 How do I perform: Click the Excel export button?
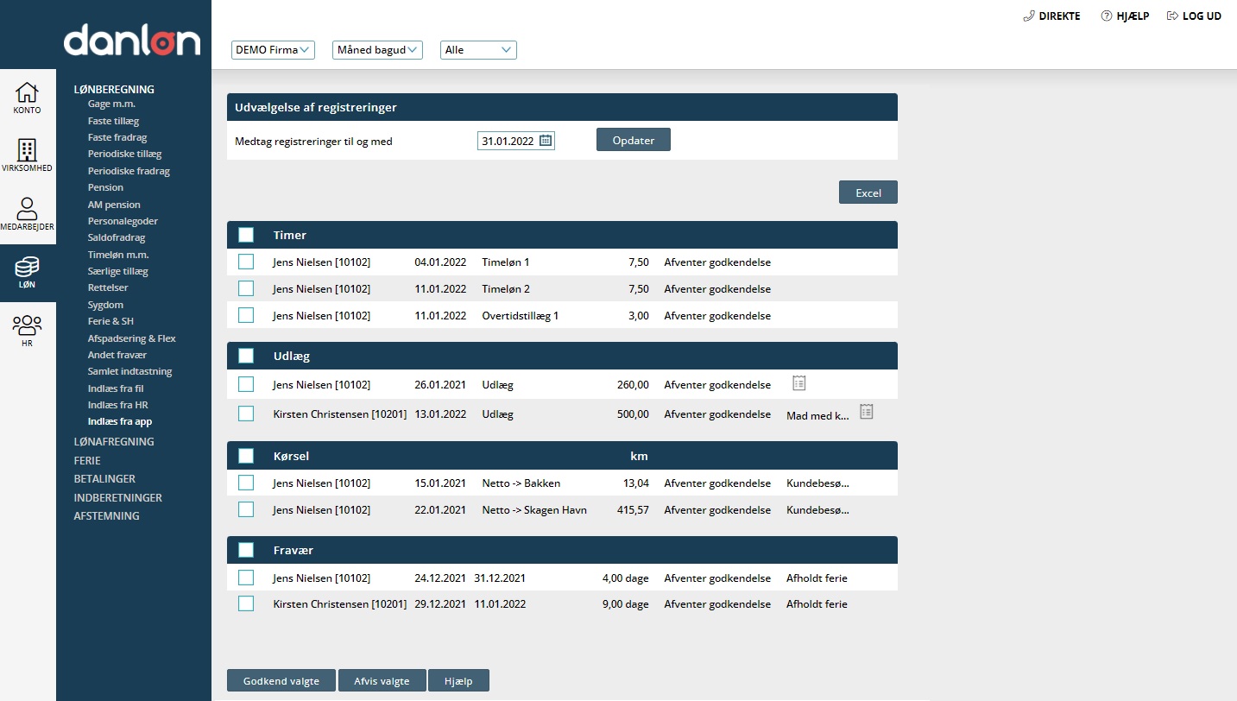pyautogui.click(x=868, y=193)
